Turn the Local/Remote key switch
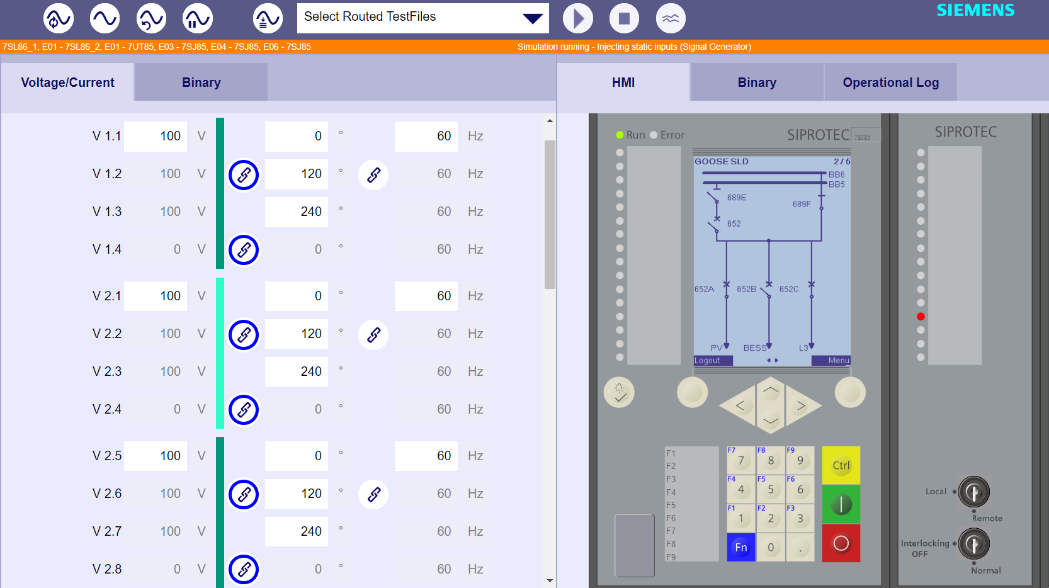 pyautogui.click(x=973, y=492)
